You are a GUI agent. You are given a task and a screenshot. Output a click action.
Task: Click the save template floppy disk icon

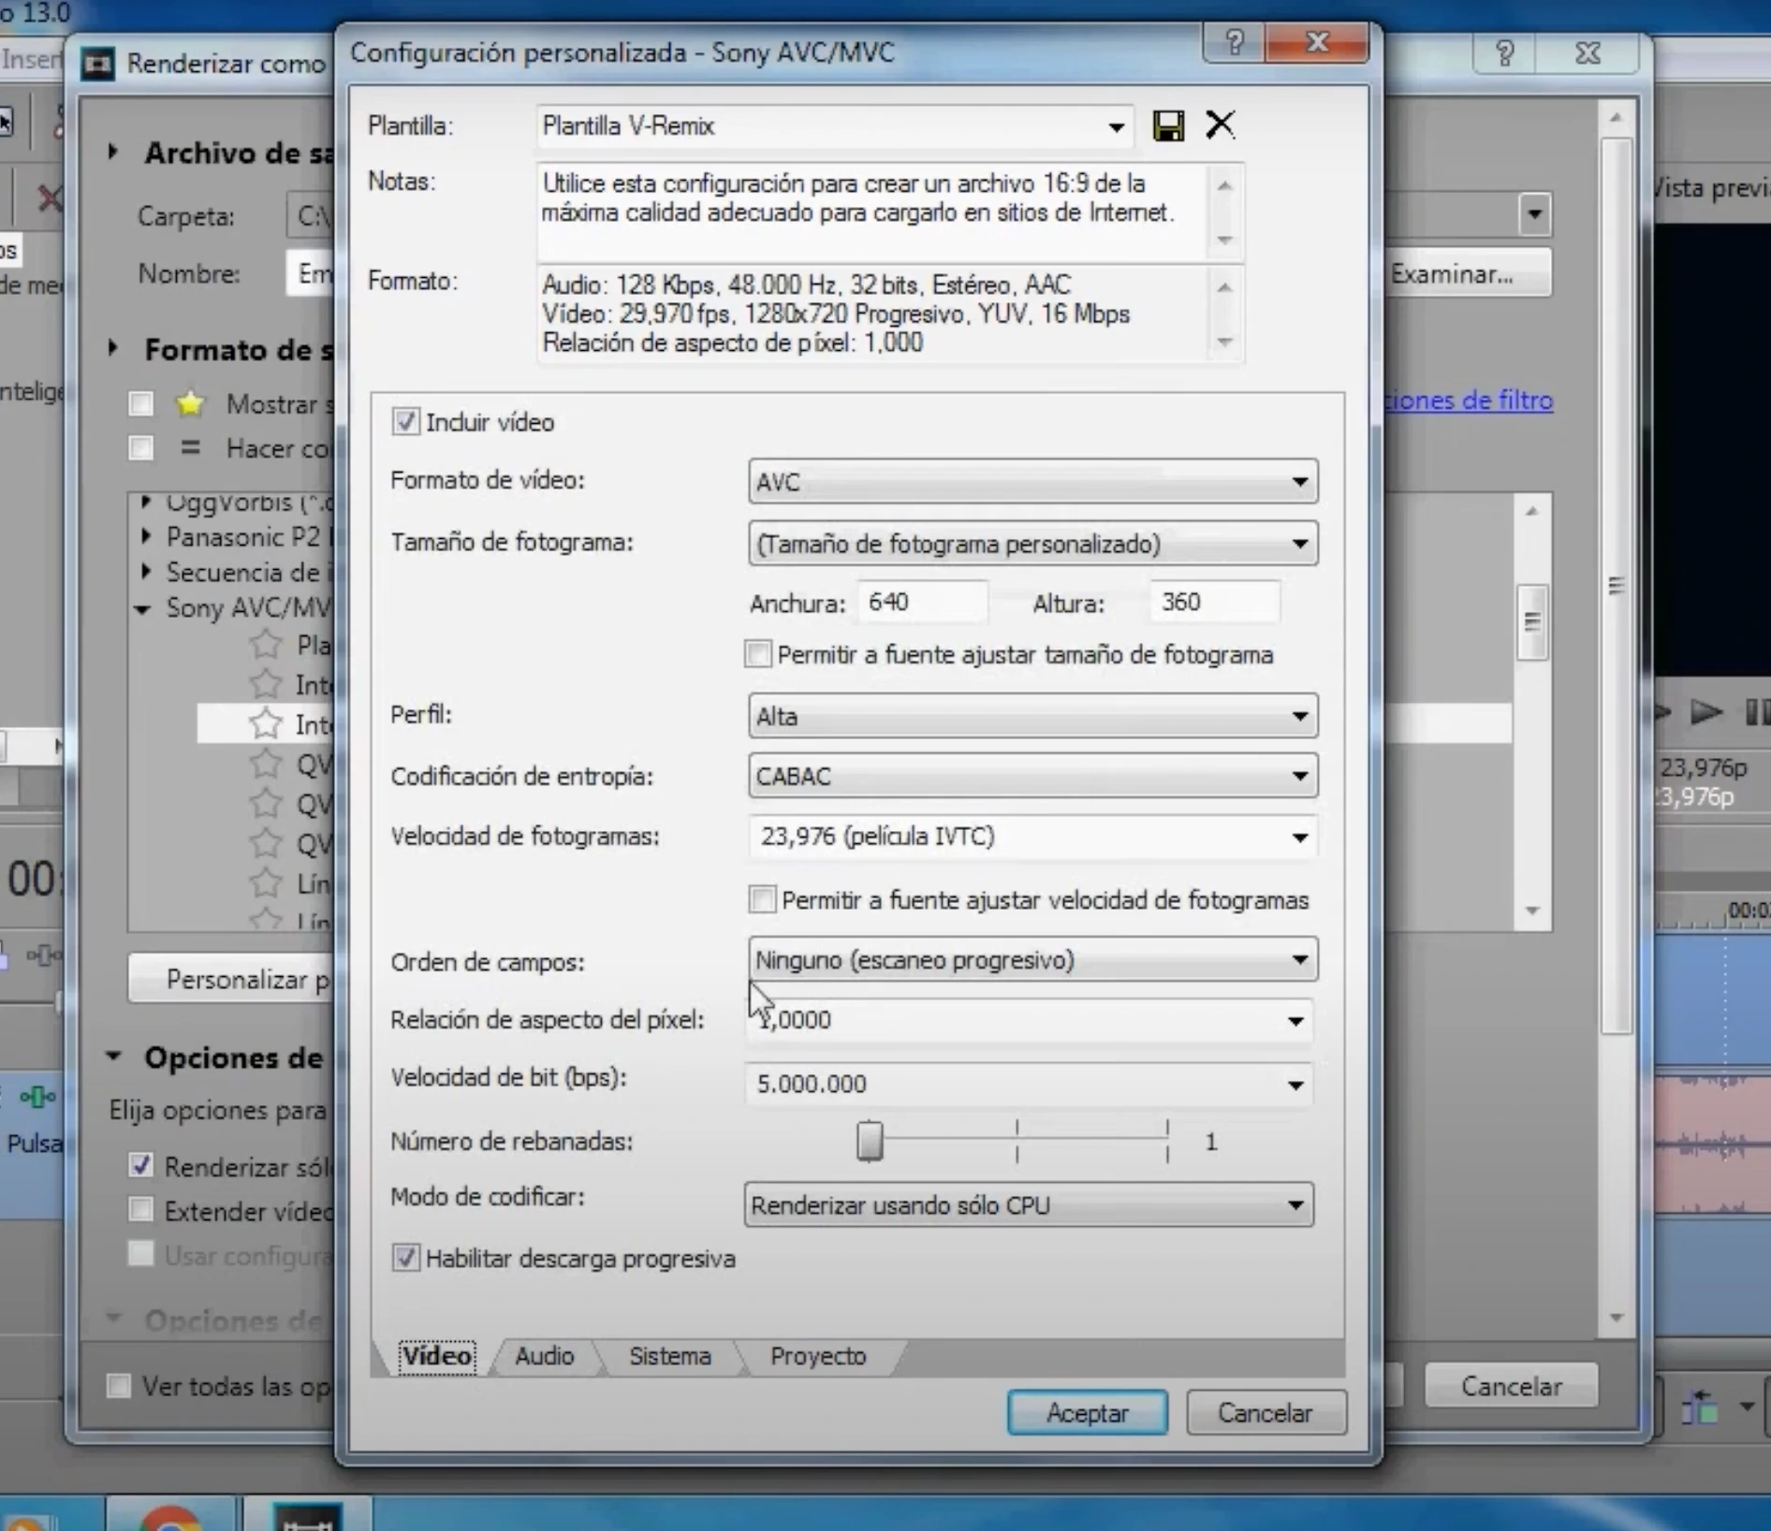tap(1167, 125)
